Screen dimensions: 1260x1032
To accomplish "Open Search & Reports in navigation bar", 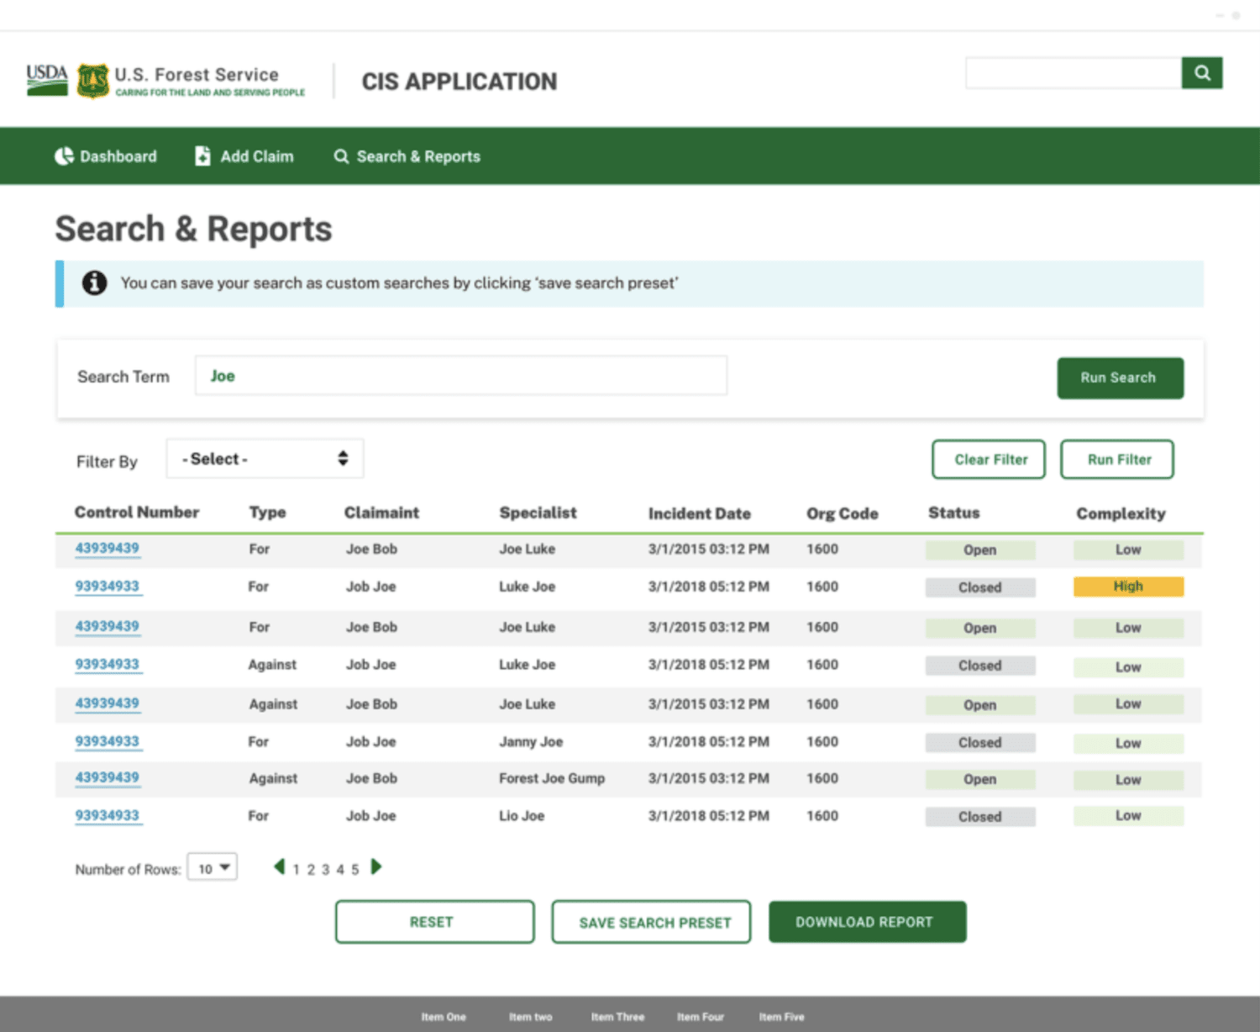I will point(407,156).
